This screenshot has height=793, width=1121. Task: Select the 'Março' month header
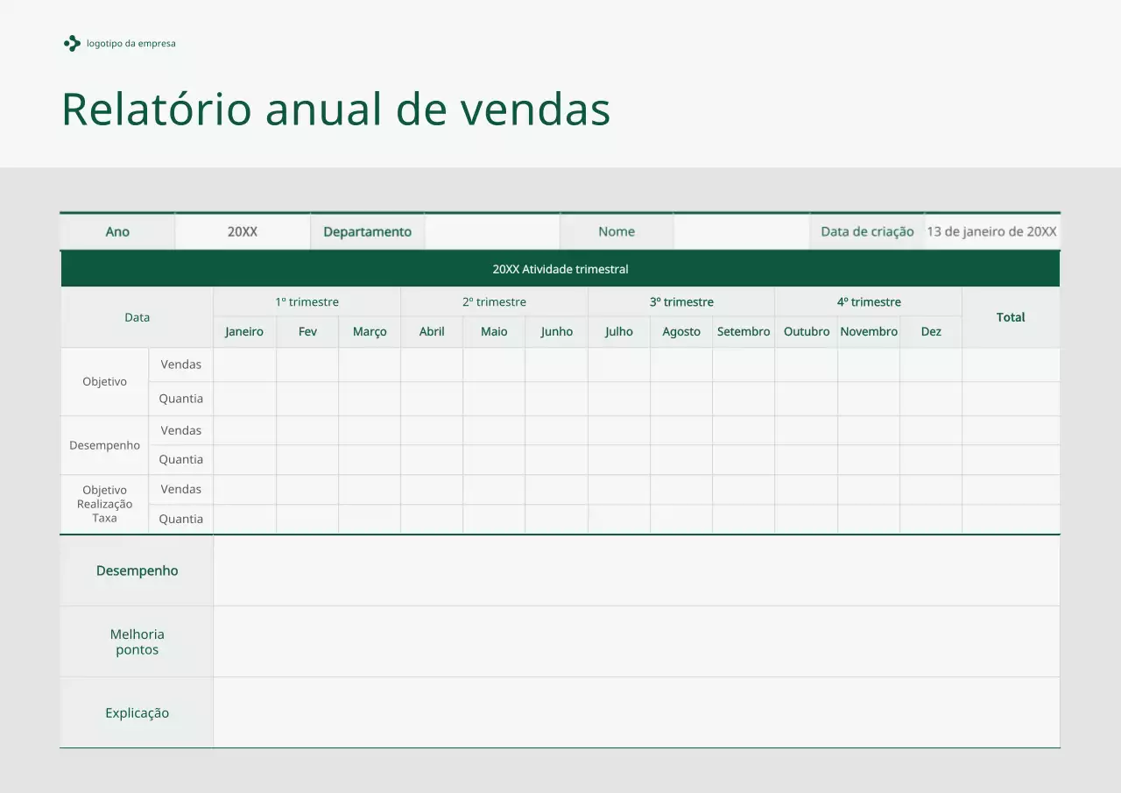[x=370, y=331]
